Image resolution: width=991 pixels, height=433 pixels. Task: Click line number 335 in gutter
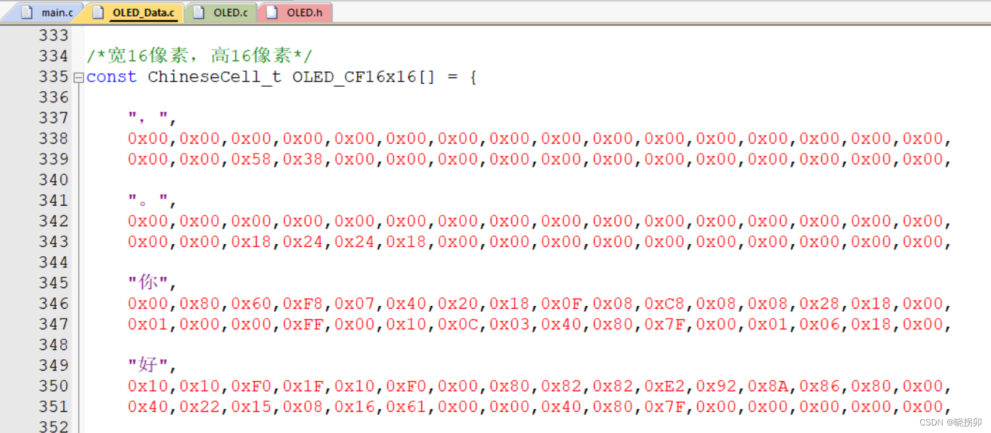tap(53, 76)
